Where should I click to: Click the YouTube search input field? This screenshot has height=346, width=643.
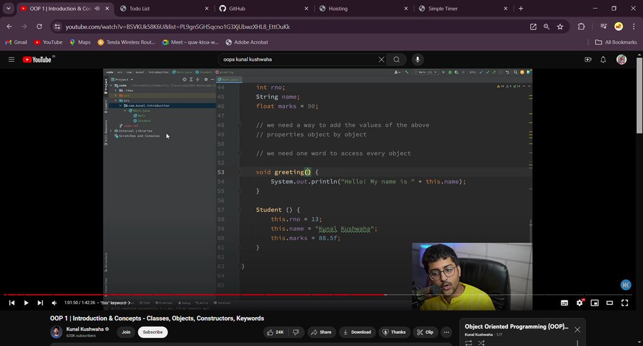[300, 59]
